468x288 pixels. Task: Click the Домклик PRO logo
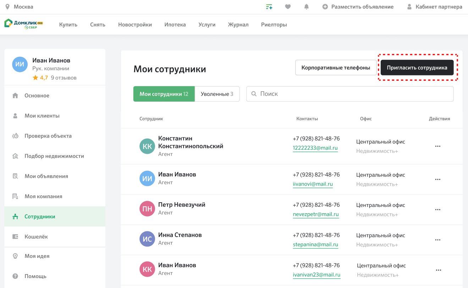pos(23,24)
